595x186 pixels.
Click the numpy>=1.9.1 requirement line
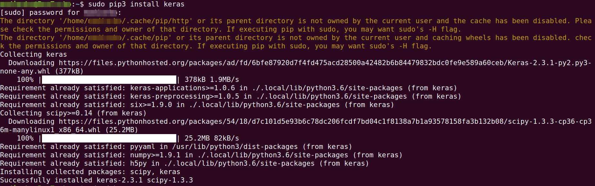click(x=201, y=155)
